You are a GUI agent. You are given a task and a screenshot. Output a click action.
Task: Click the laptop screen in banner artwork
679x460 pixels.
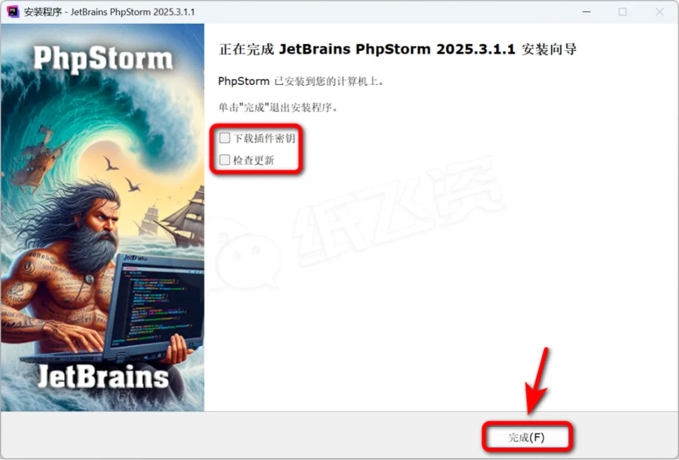pyautogui.click(x=157, y=306)
